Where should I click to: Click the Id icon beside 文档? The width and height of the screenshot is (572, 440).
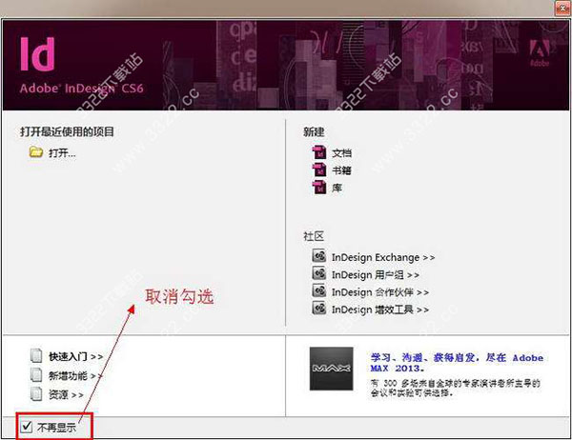pyautogui.click(x=319, y=152)
